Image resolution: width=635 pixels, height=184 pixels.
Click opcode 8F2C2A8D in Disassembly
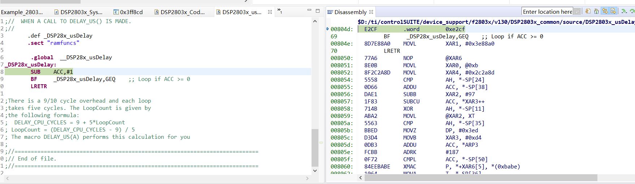[x=377, y=73]
